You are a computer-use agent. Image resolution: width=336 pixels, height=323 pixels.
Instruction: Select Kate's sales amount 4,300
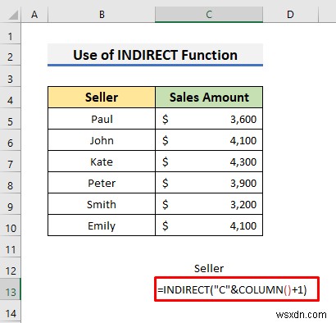tap(209, 161)
